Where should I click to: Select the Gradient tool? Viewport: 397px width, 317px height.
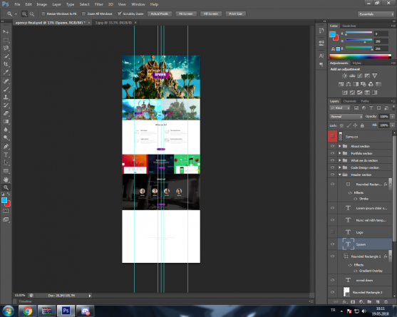[x=6, y=121]
